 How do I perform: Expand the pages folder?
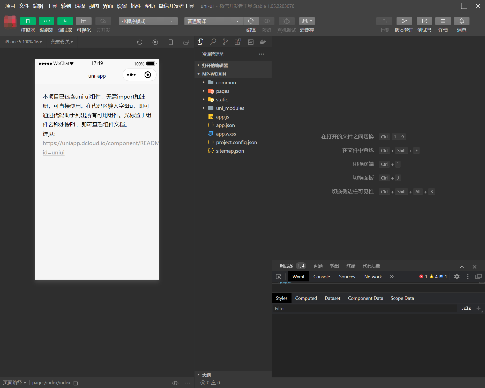233,91
